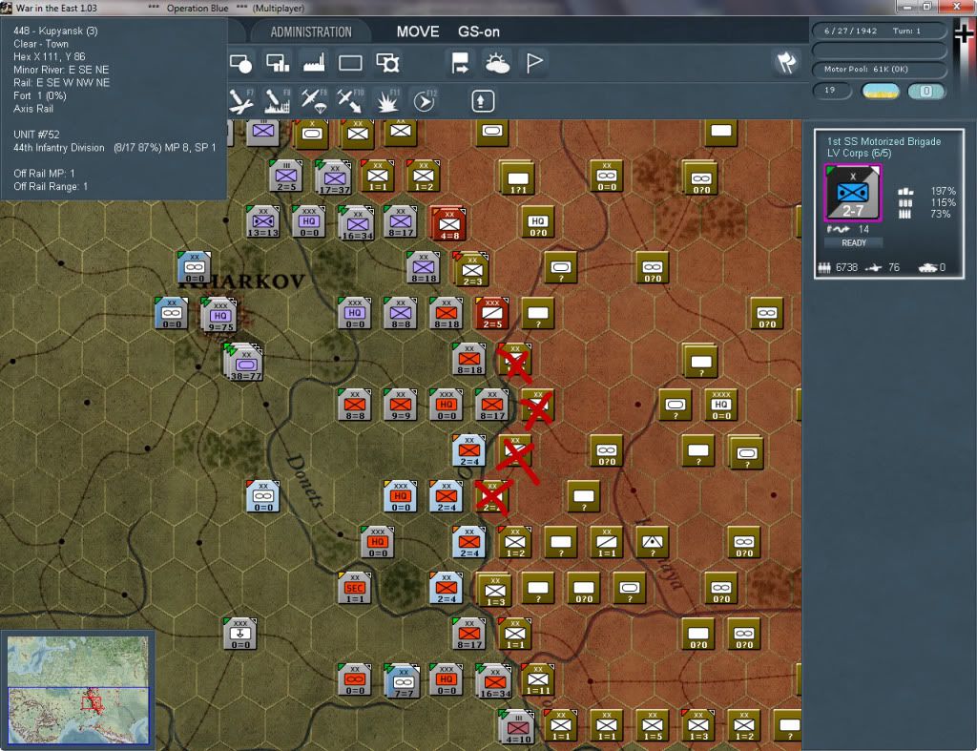Select the Soviet unit labeled 1=5
This screenshot has height=751, width=977.
coord(653,725)
